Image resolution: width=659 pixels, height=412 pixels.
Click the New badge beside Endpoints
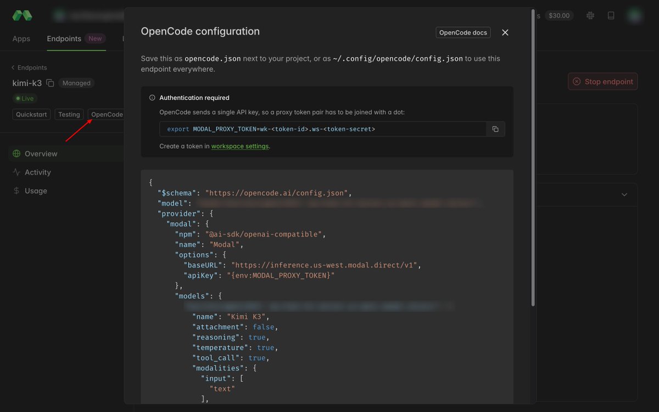(x=95, y=38)
